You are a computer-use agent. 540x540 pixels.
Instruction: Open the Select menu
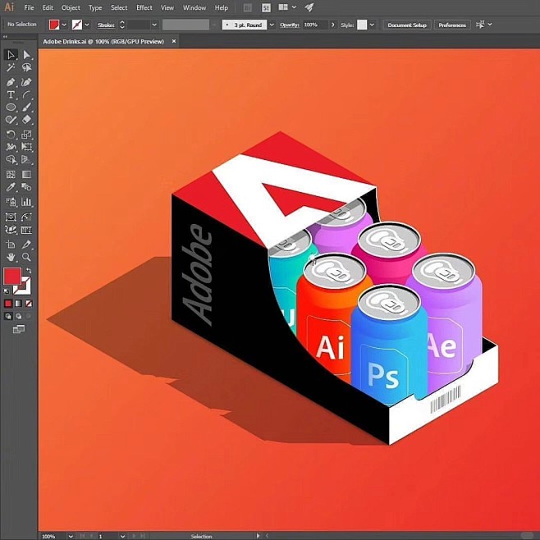click(119, 7)
